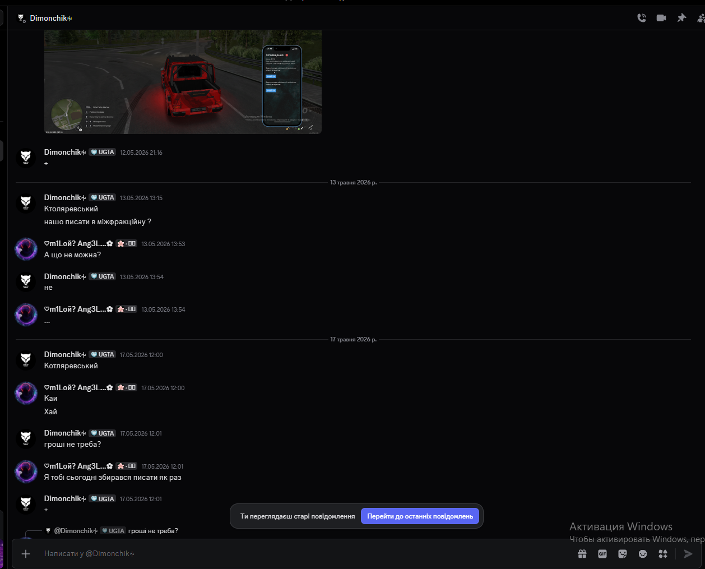Click the 'Dimonchik' name in the chat header
This screenshot has width=705, height=569.
51,18
